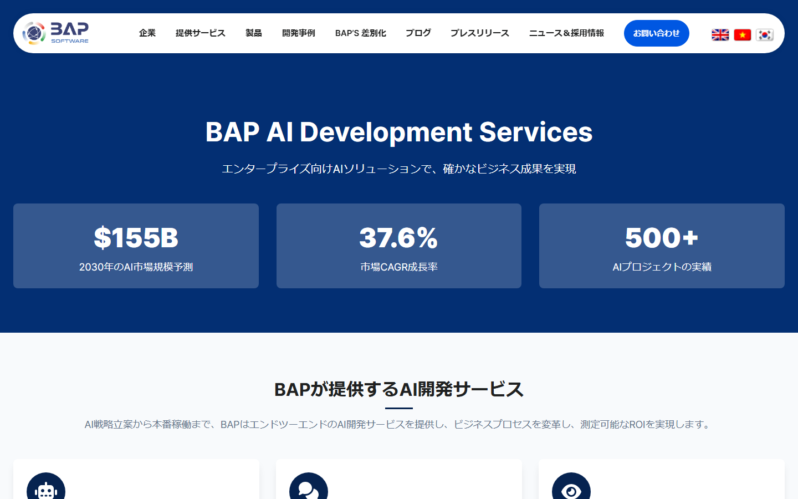Click the 500+ AI projects stat card
This screenshot has height=499, width=798.
[662, 246]
